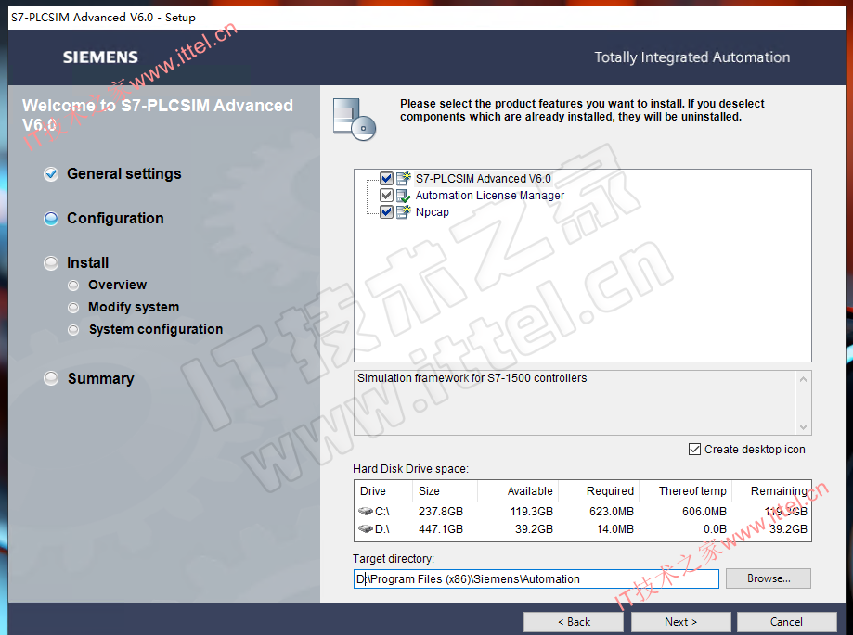Click the Npcap component icon
This screenshot has width=853, height=635.
[x=403, y=212]
